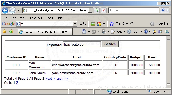This screenshot has height=95, width=172.
Task: Open the Tools menu in the menu bar
Action: tap(49, 18)
